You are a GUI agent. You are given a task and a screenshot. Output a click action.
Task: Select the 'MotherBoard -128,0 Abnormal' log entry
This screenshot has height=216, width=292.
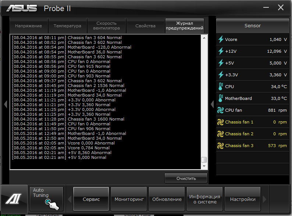point(71,47)
